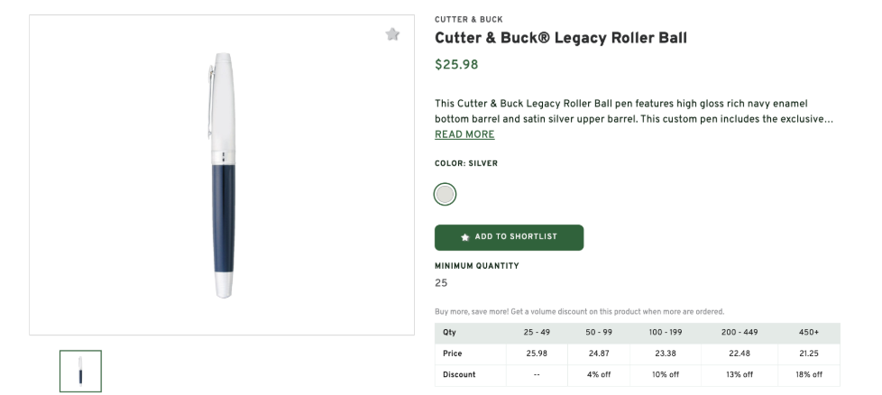Click the $25.98 product price
Image resolution: width=882 pixels, height=395 pixels.
click(x=456, y=65)
